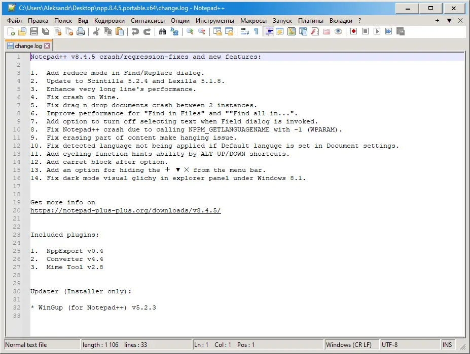Viewport: 470px width, 354px height.
Task: Click text line 'Included plugins:'
Action: pos(65,235)
